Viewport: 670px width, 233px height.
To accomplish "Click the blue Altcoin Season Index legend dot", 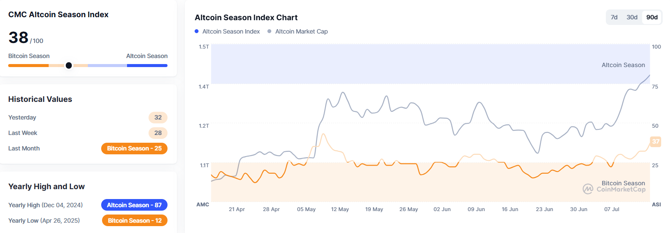I will pos(197,31).
